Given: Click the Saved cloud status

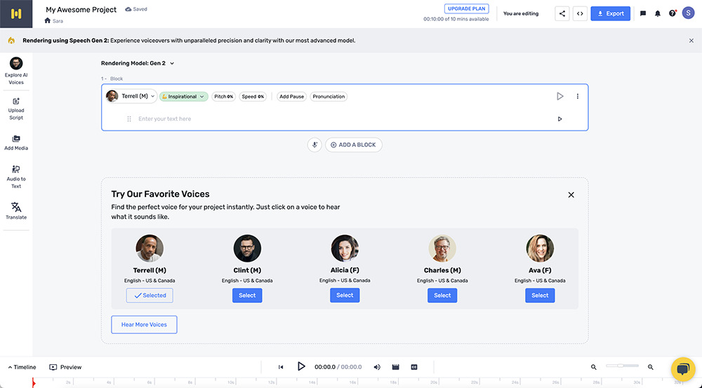Looking at the screenshot, I should (136, 9).
